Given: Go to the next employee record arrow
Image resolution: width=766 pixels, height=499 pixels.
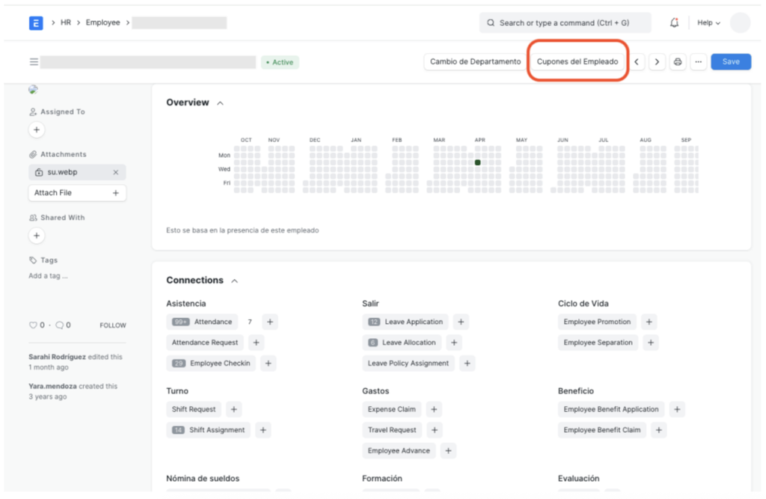Looking at the screenshot, I should click(657, 62).
